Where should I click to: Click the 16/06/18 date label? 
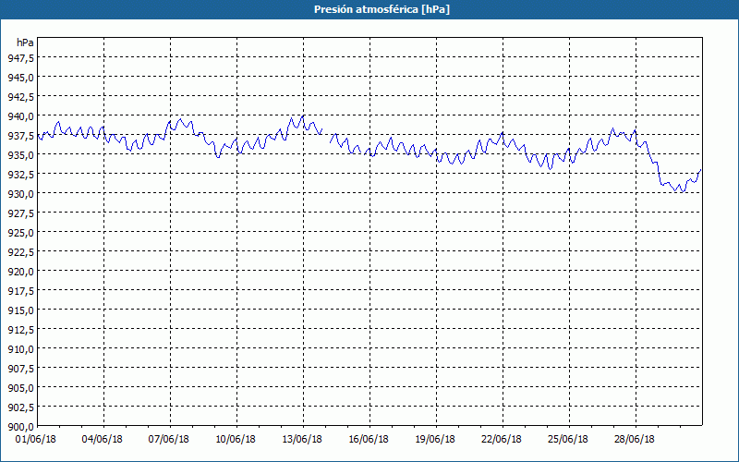(369, 440)
